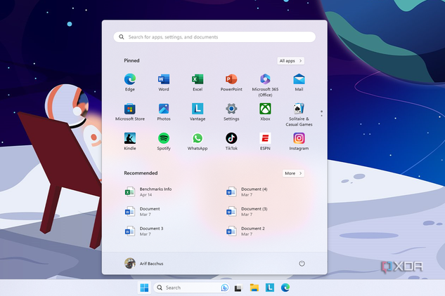Launch the Photos app
Image resolution: width=445 pixels, height=296 pixels.
click(164, 112)
